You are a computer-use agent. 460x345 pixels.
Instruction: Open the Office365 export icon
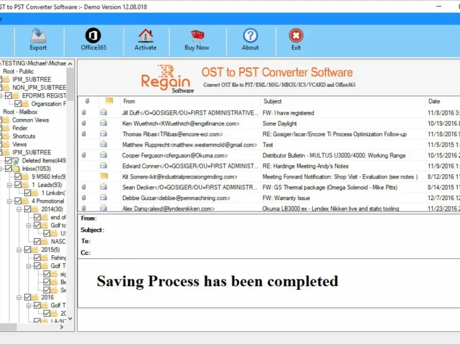point(93,36)
